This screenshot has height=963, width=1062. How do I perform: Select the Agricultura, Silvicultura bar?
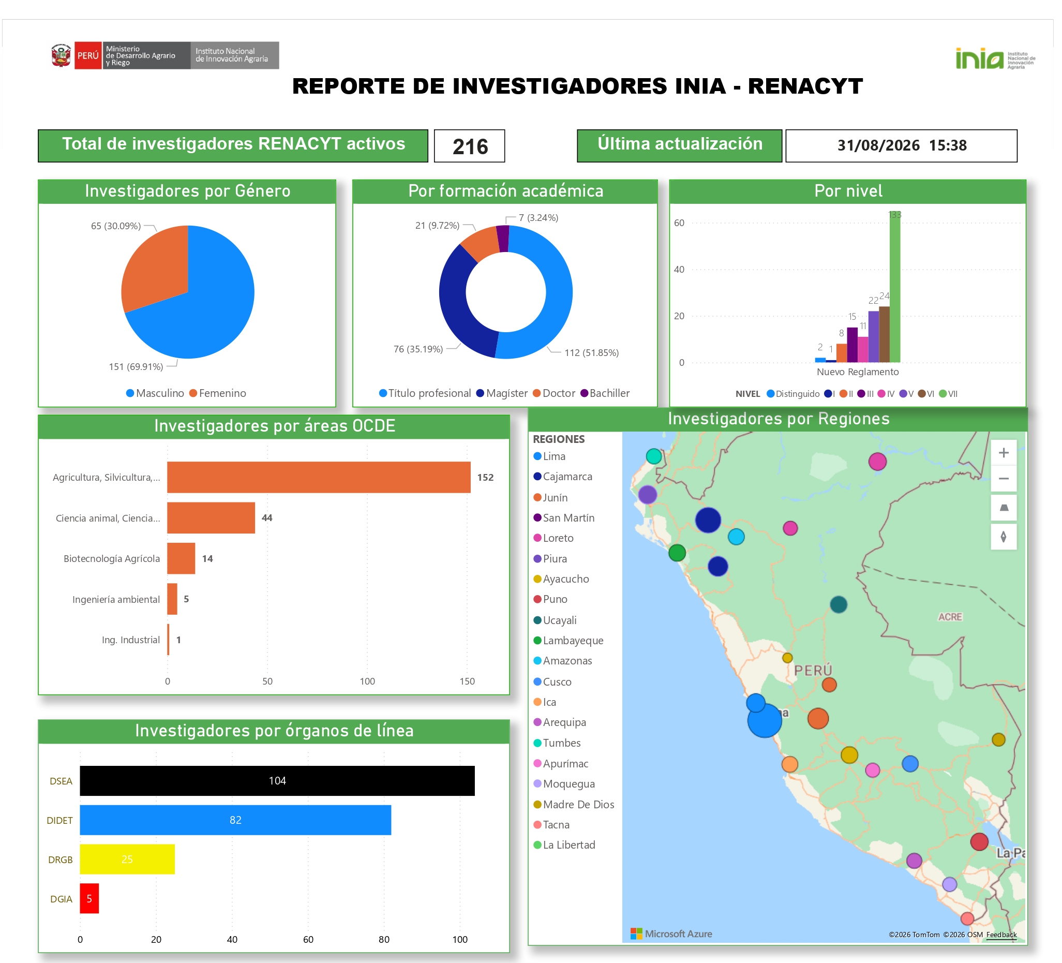(319, 477)
